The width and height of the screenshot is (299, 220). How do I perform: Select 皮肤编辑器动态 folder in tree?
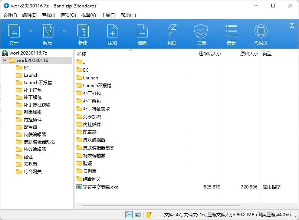tap(35, 142)
